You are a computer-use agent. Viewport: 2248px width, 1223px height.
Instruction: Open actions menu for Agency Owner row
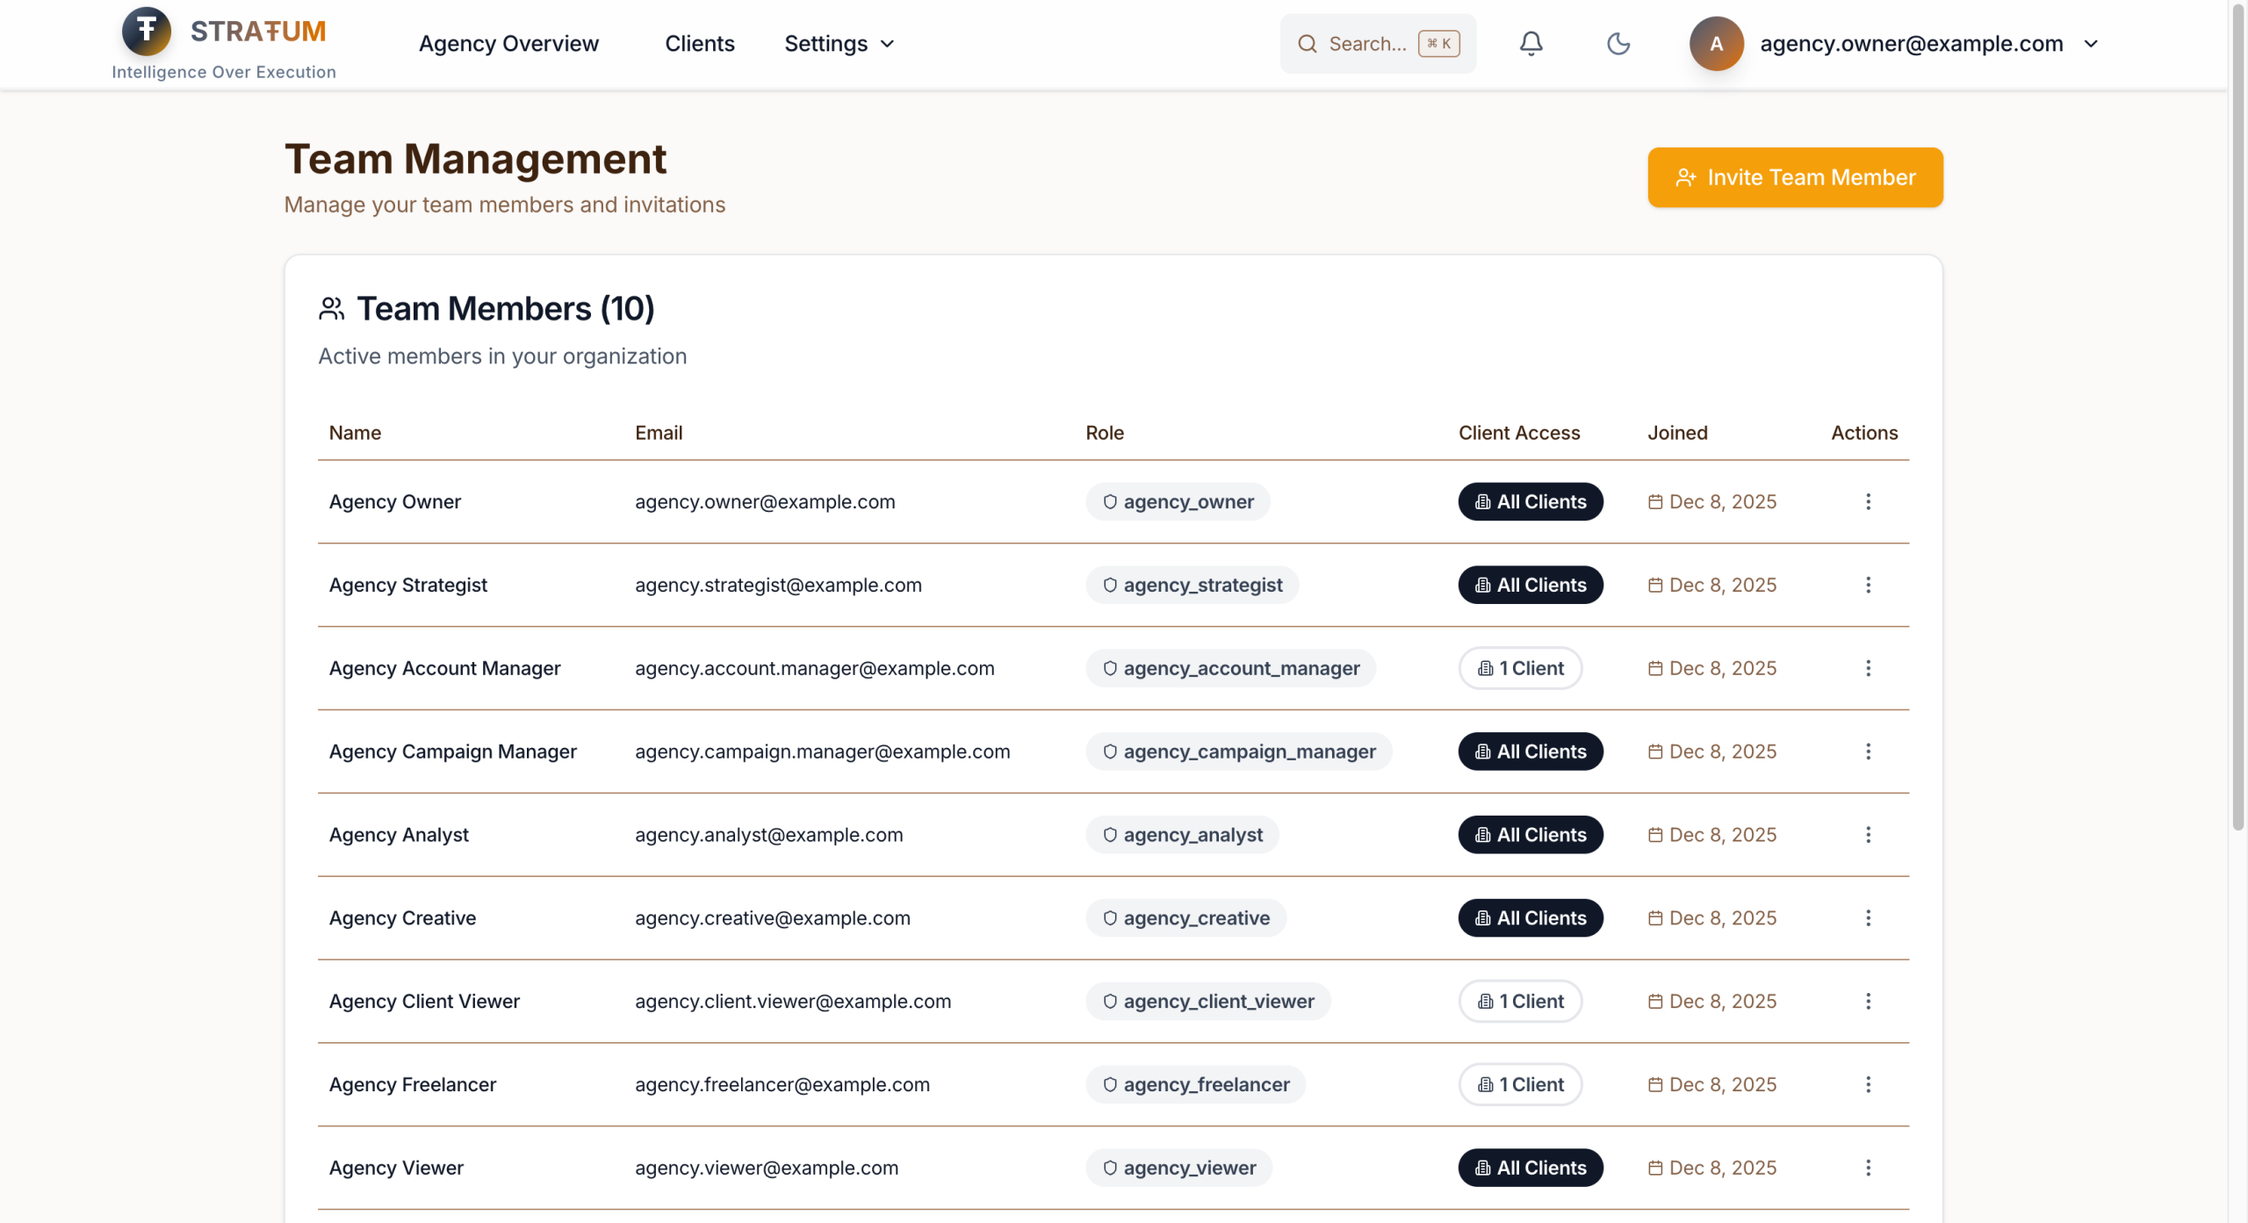1868,501
